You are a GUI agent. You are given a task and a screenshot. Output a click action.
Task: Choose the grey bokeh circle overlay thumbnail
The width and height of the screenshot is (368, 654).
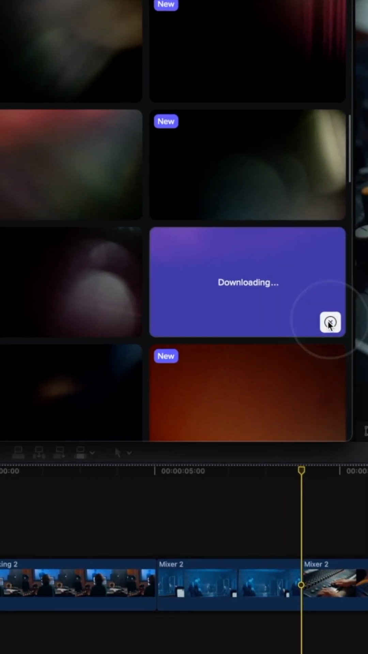click(x=71, y=282)
